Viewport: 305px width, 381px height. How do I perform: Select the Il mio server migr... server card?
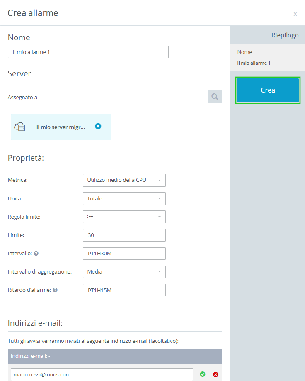[61, 127]
